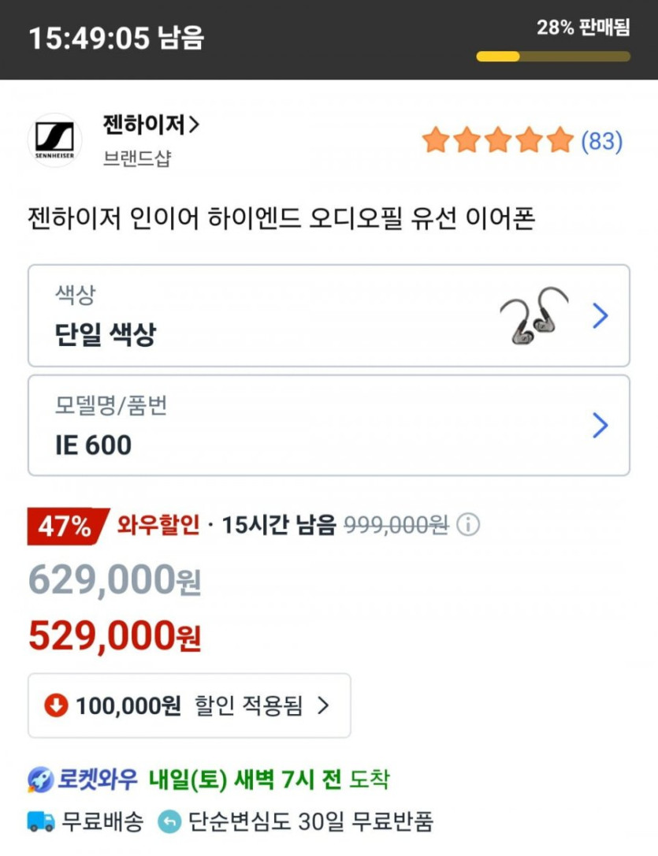Tap the 브랜드샵 label under brand name
Viewport: 658px width, 856px height.
pyautogui.click(x=136, y=158)
